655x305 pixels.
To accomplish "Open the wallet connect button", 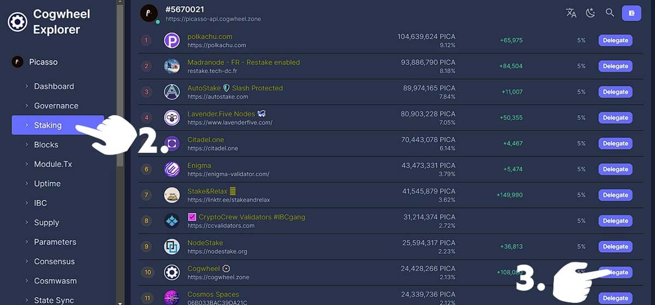I will (632, 13).
